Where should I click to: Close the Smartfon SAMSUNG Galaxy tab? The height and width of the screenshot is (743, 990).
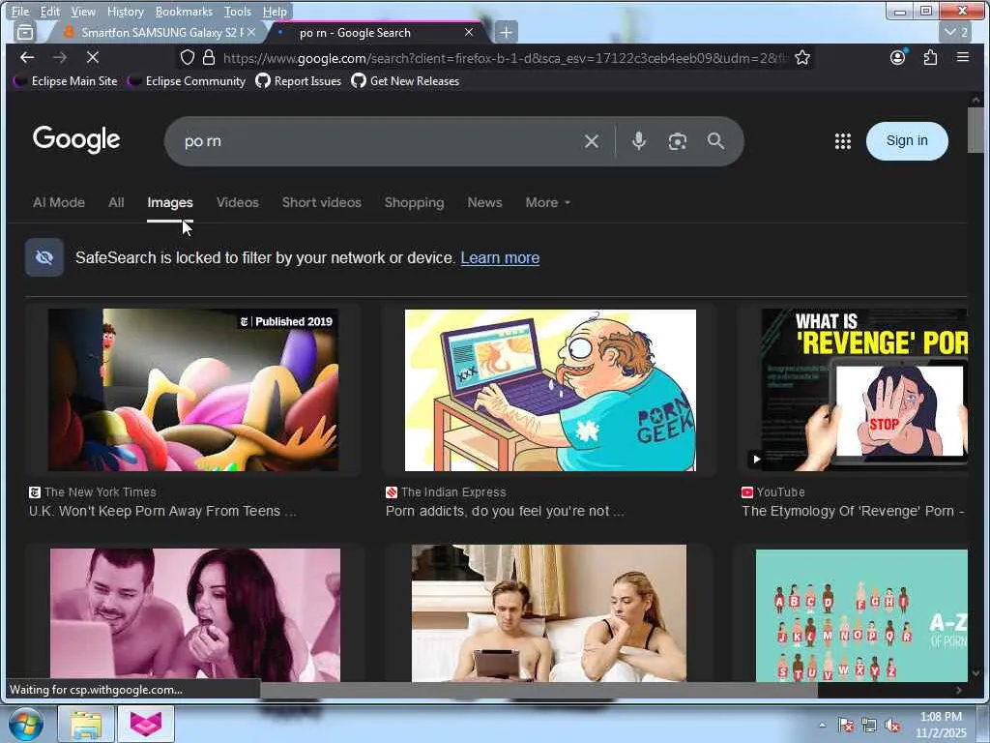click(x=251, y=32)
